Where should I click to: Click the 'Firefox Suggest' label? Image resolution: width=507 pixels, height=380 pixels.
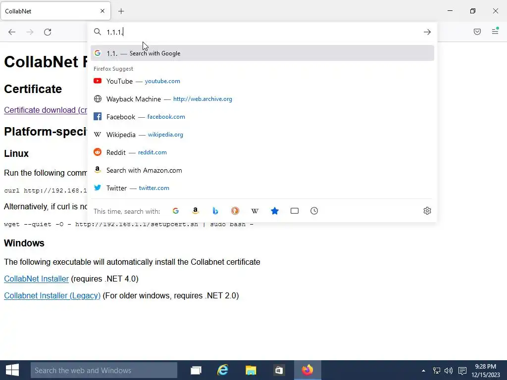[x=113, y=69]
